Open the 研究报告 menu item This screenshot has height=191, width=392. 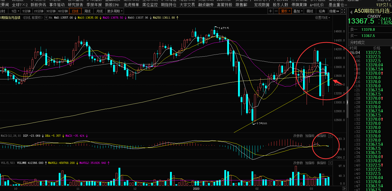click(76, 5)
